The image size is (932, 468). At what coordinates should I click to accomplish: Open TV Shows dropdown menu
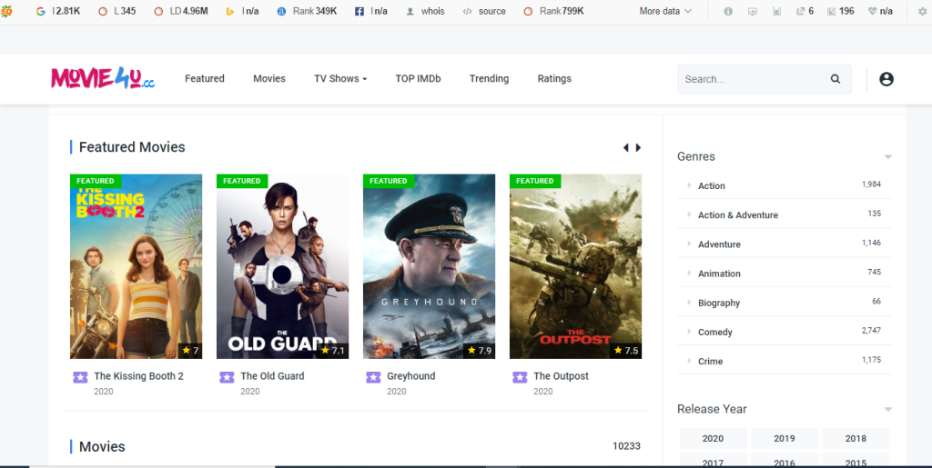tap(340, 78)
